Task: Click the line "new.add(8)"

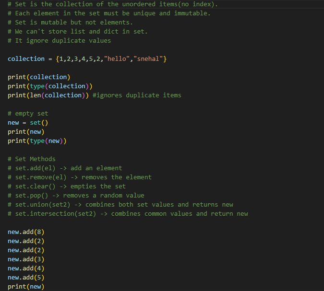Action: [x=26, y=232]
